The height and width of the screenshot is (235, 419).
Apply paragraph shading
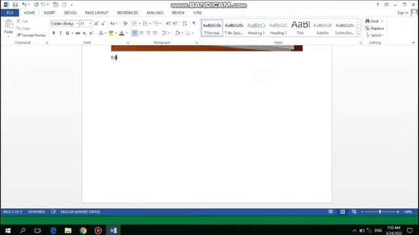click(x=177, y=33)
